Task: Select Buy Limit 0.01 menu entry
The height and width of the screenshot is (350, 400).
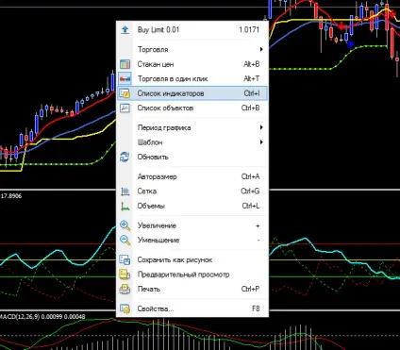Action: pos(192,30)
